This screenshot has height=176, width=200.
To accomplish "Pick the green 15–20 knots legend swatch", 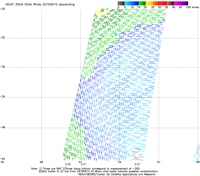I will 142,3.
